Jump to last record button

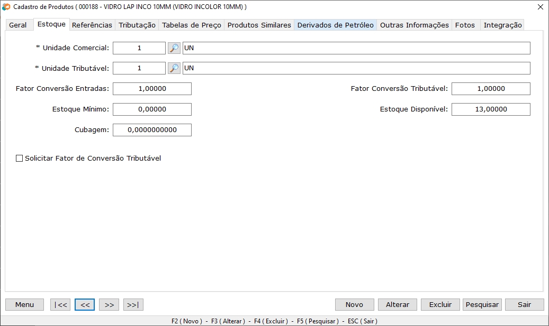click(133, 305)
